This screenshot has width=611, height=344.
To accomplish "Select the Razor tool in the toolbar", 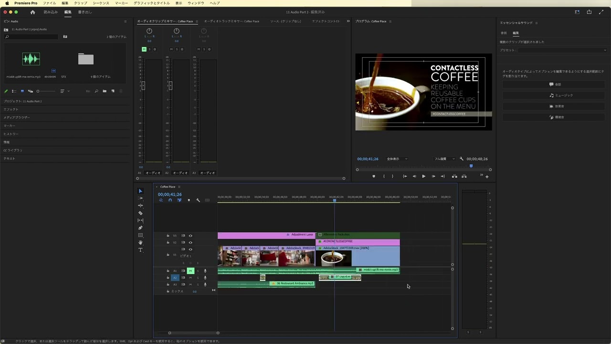I will [140, 213].
